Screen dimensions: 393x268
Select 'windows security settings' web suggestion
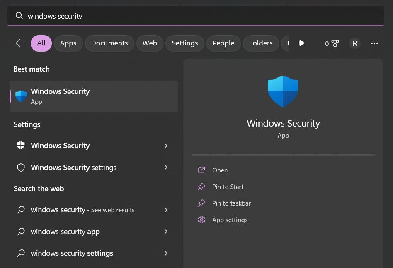(x=94, y=253)
